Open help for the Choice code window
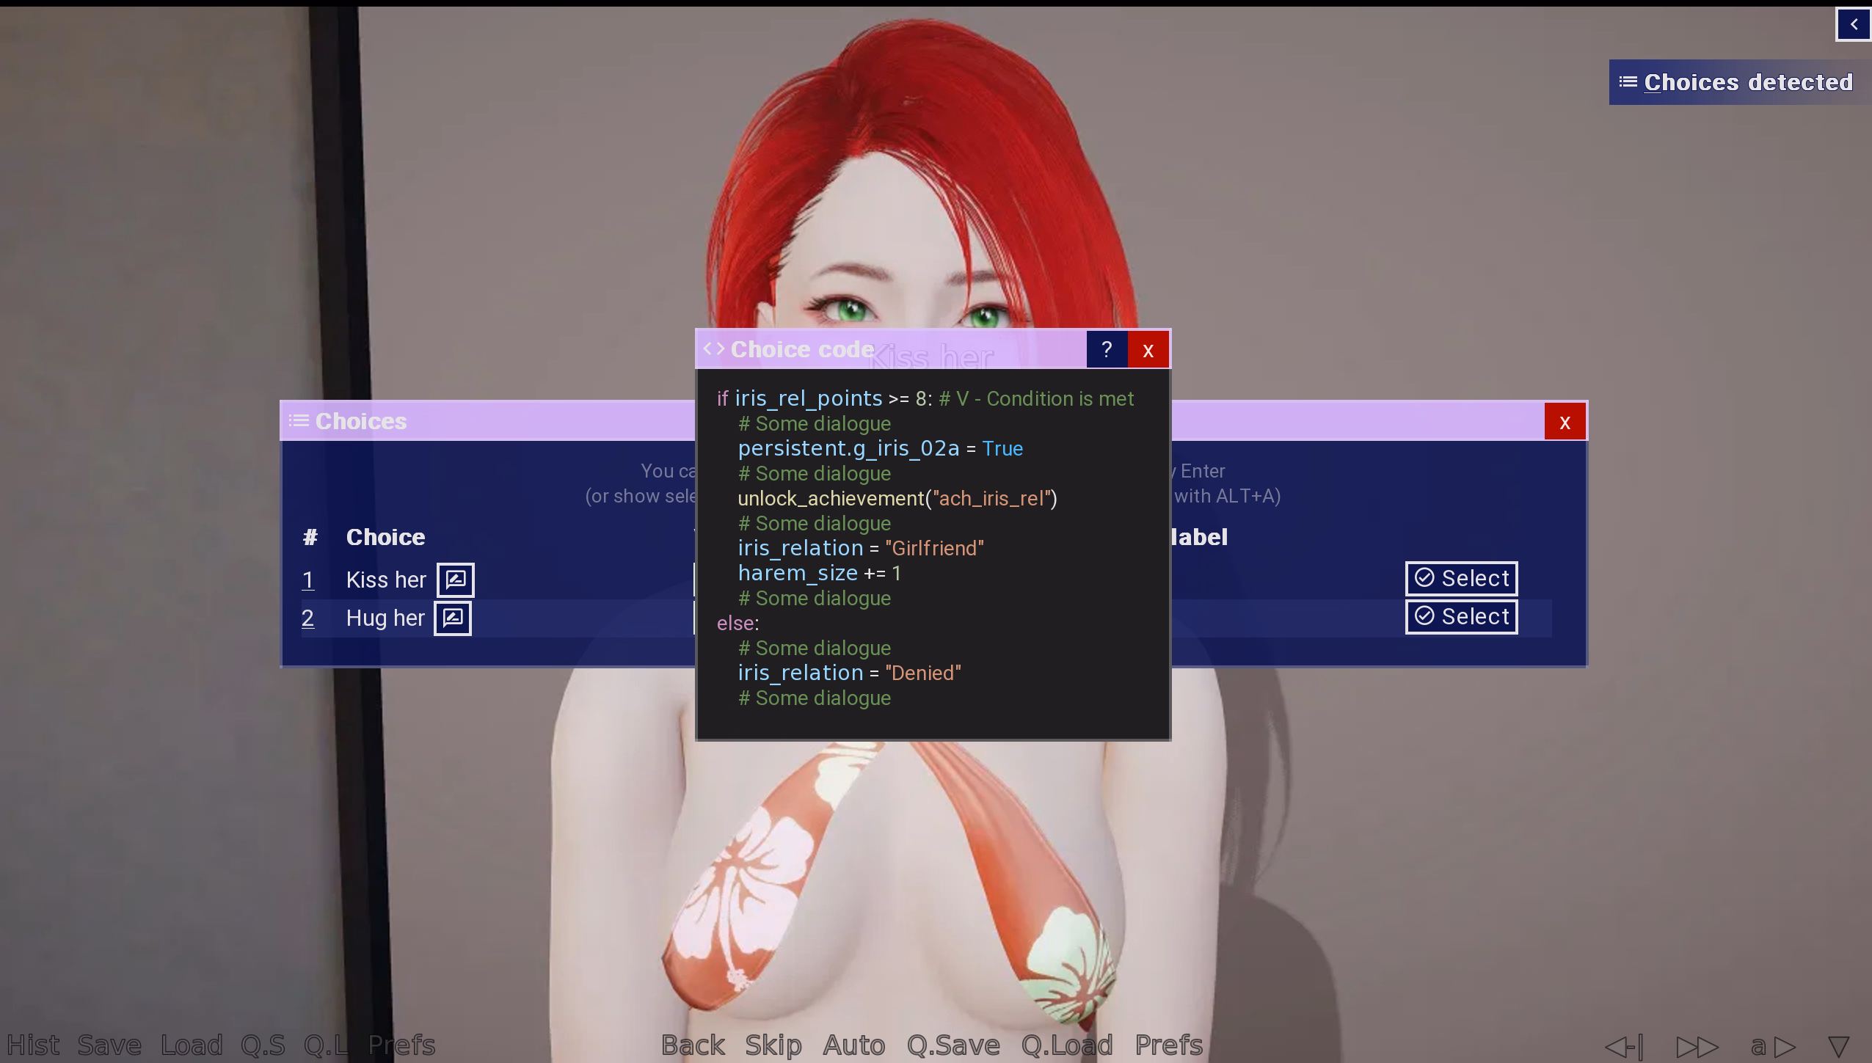Image resolution: width=1872 pixels, height=1063 pixels. (1107, 349)
